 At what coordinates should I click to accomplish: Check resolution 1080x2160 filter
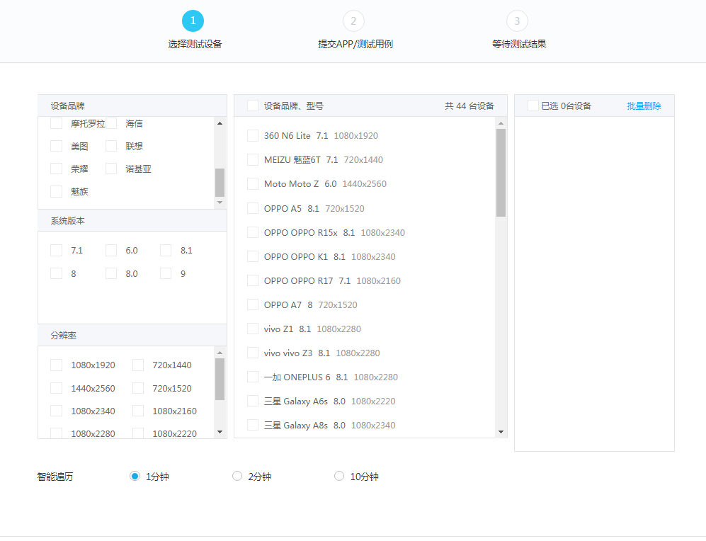point(138,411)
